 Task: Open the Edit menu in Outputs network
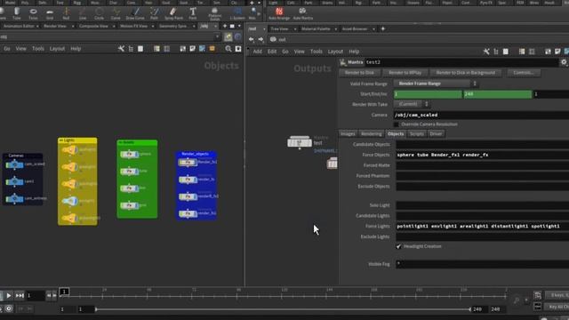272,52
